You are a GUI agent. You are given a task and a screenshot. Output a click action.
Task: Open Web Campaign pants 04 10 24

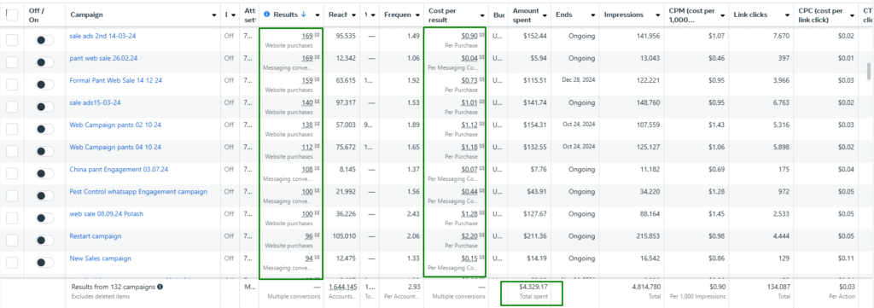[115, 147]
